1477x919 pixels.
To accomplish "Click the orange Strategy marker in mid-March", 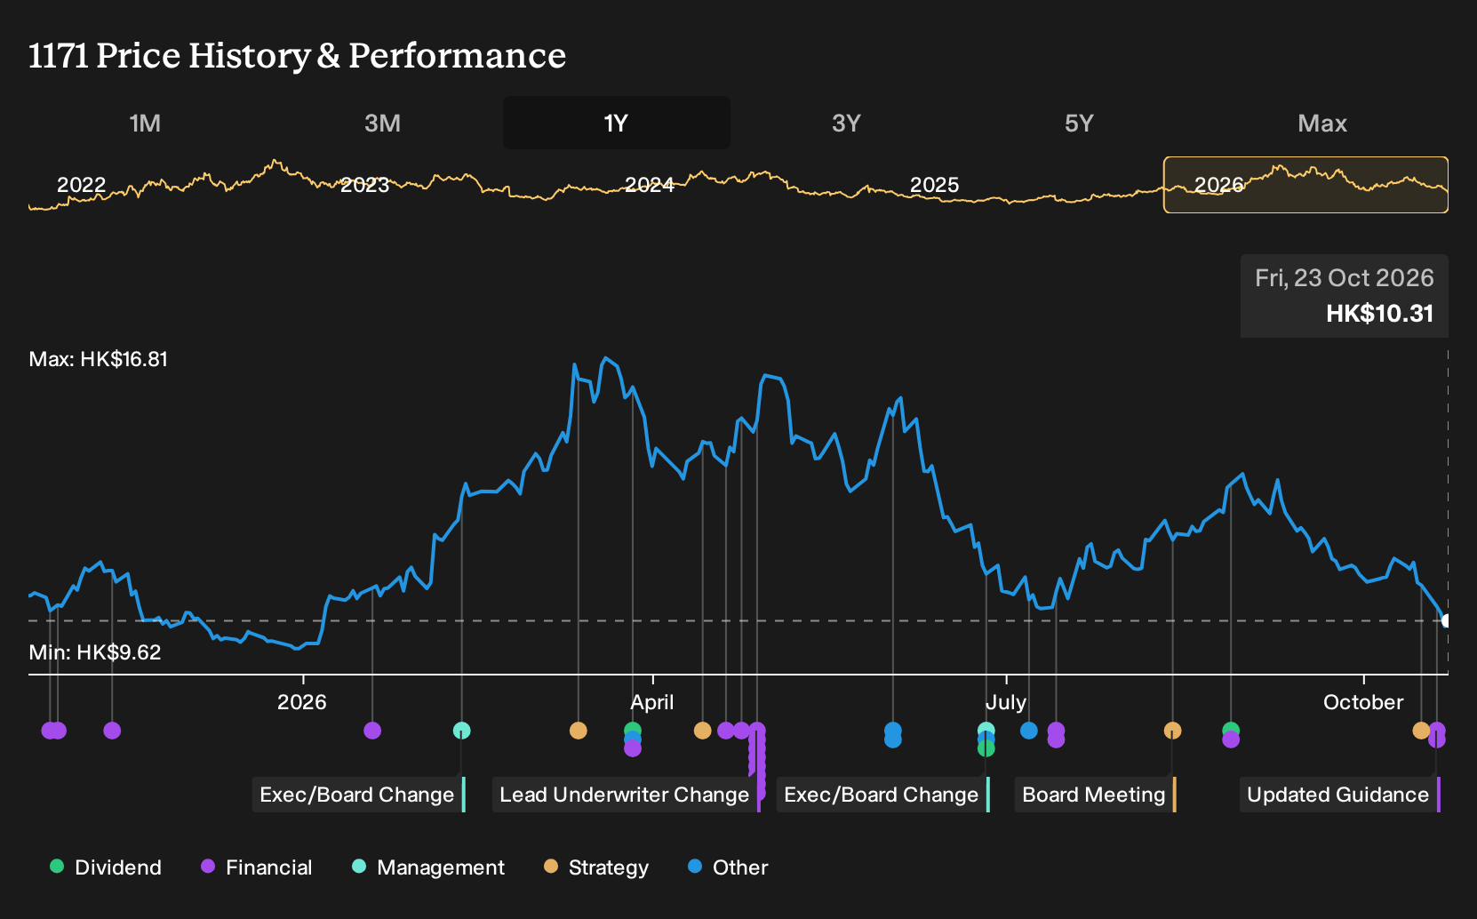I will (579, 731).
